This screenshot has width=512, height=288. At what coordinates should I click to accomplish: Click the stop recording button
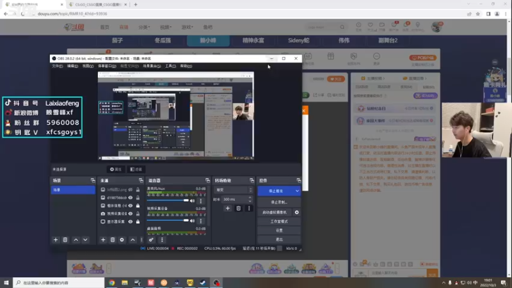(x=279, y=202)
